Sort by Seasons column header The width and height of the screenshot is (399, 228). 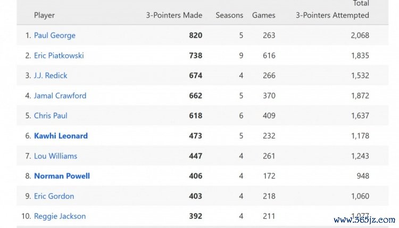click(x=229, y=15)
